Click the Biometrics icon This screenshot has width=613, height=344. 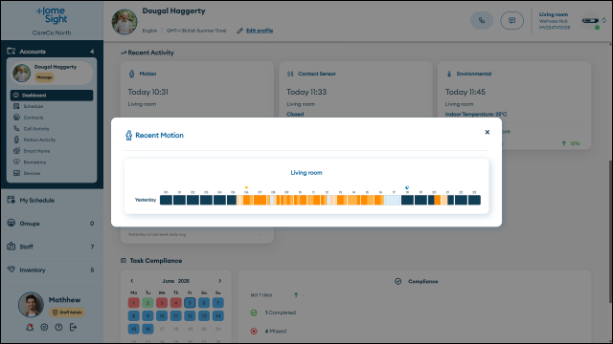pyautogui.click(x=16, y=161)
